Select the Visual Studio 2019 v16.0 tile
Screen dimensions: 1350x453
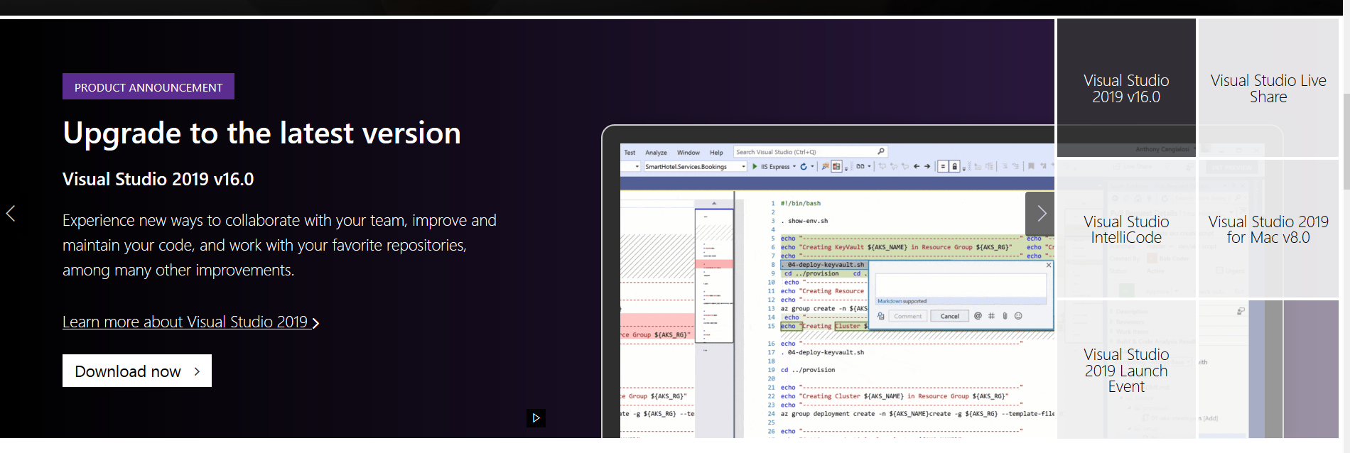1126,88
